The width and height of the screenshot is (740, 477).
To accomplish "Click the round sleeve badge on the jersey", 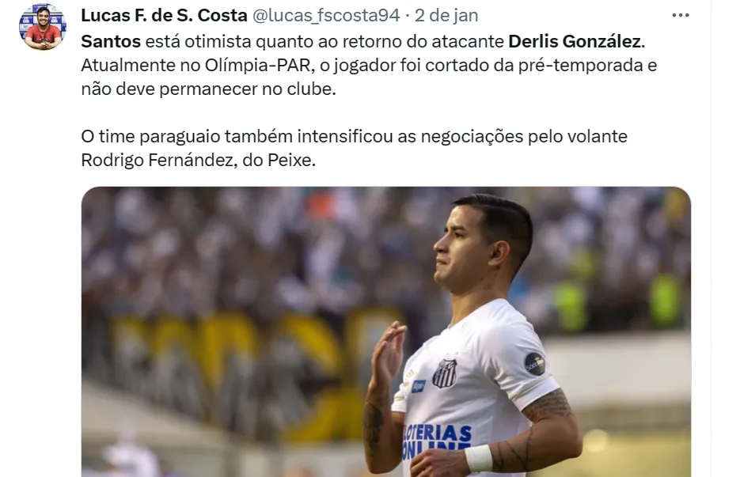I will pos(535,364).
